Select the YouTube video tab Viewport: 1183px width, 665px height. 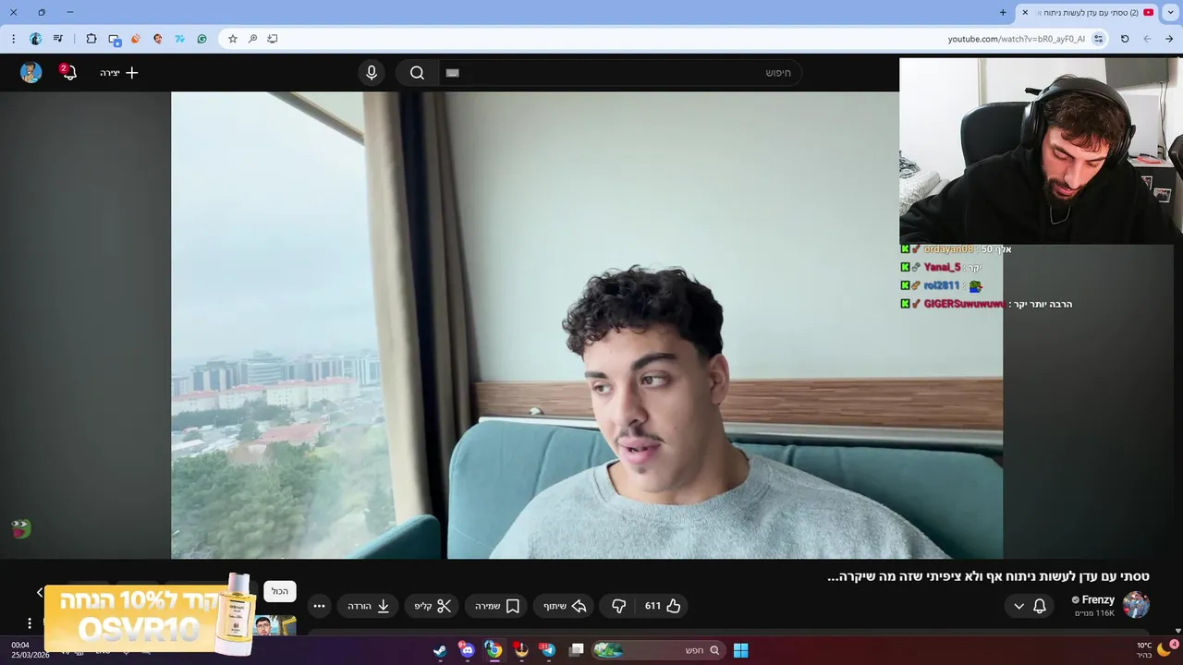click(x=1088, y=12)
